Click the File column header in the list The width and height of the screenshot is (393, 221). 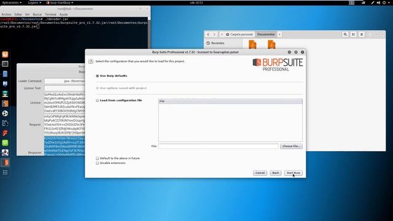pyautogui.click(x=230, y=101)
